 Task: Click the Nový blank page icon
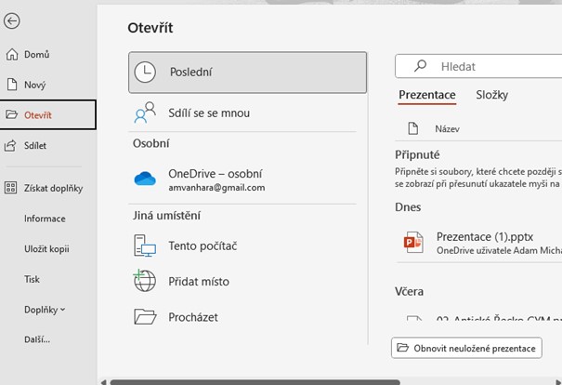pos(12,85)
